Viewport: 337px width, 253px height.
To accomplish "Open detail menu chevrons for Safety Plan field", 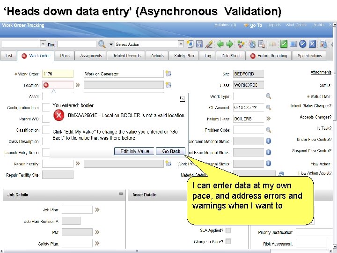I will pyautogui.click(x=97, y=243).
